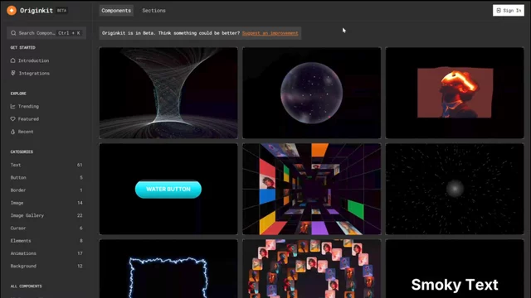Click the Trending chart icon
Viewport: 531px width, 298px height.
point(13,106)
